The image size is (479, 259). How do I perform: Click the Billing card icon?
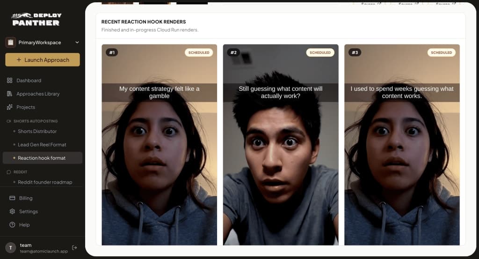point(12,198)
